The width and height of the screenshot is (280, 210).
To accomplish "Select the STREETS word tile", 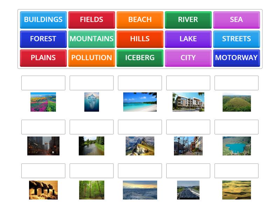I will point(236,39).
